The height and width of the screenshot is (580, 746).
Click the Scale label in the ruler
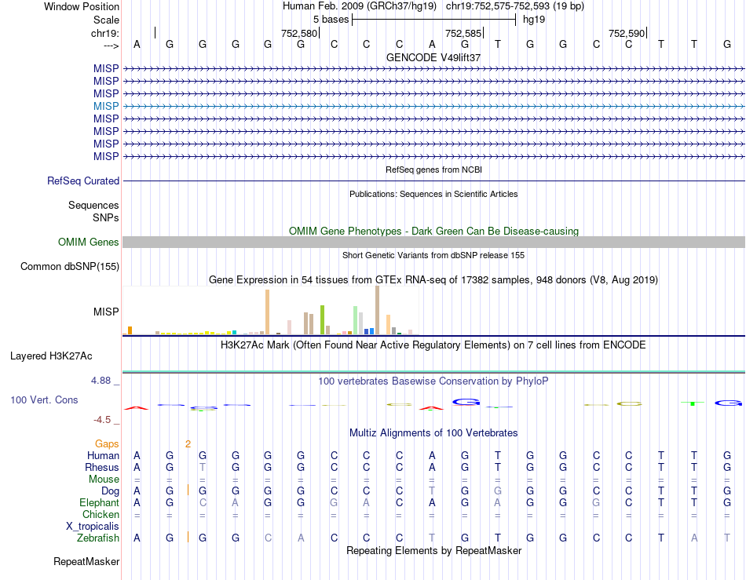coord(106,20)
